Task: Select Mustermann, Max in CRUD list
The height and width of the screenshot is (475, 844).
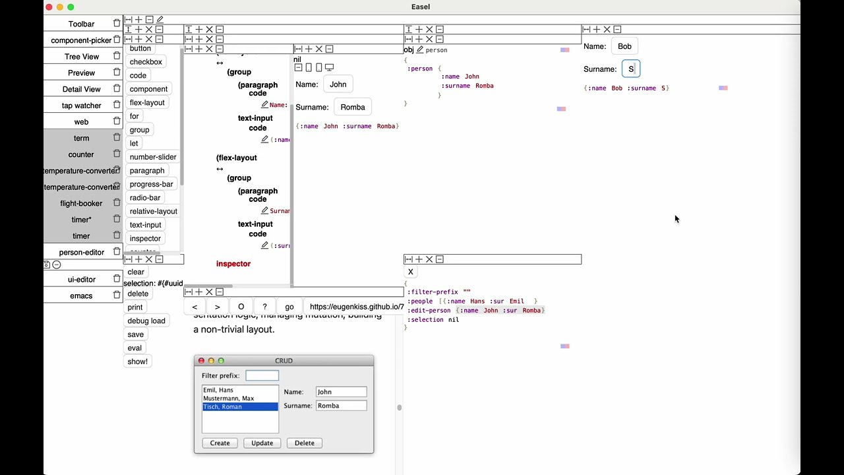Action: [x=228, y=398]
